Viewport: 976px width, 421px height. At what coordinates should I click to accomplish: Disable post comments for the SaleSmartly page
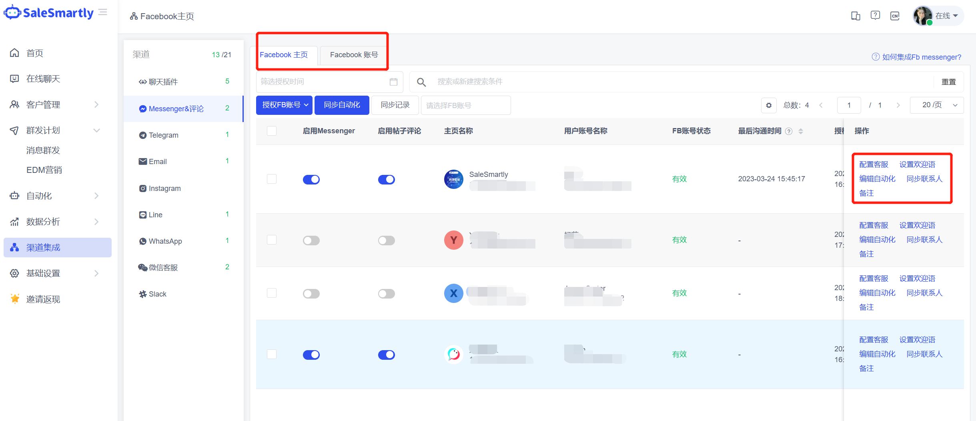click(x=387, y=180)
